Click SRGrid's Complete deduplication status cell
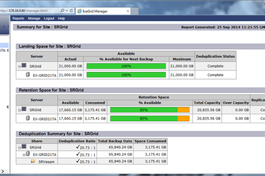This screenshot has width=265, height=176. [216, 66]
